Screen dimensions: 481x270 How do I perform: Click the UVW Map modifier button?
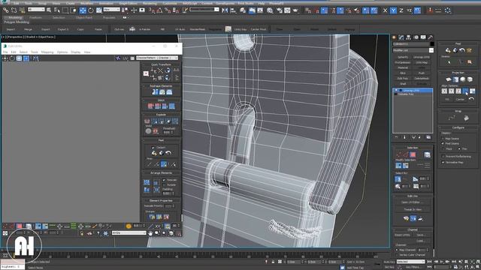(422, 62)
